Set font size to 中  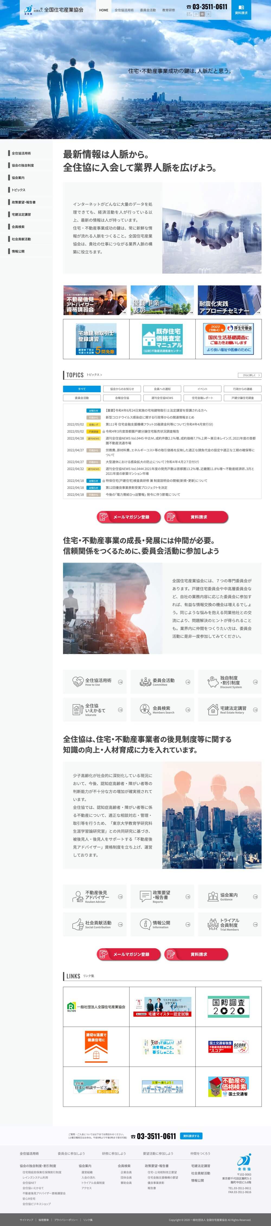click(x=202, y=14)
